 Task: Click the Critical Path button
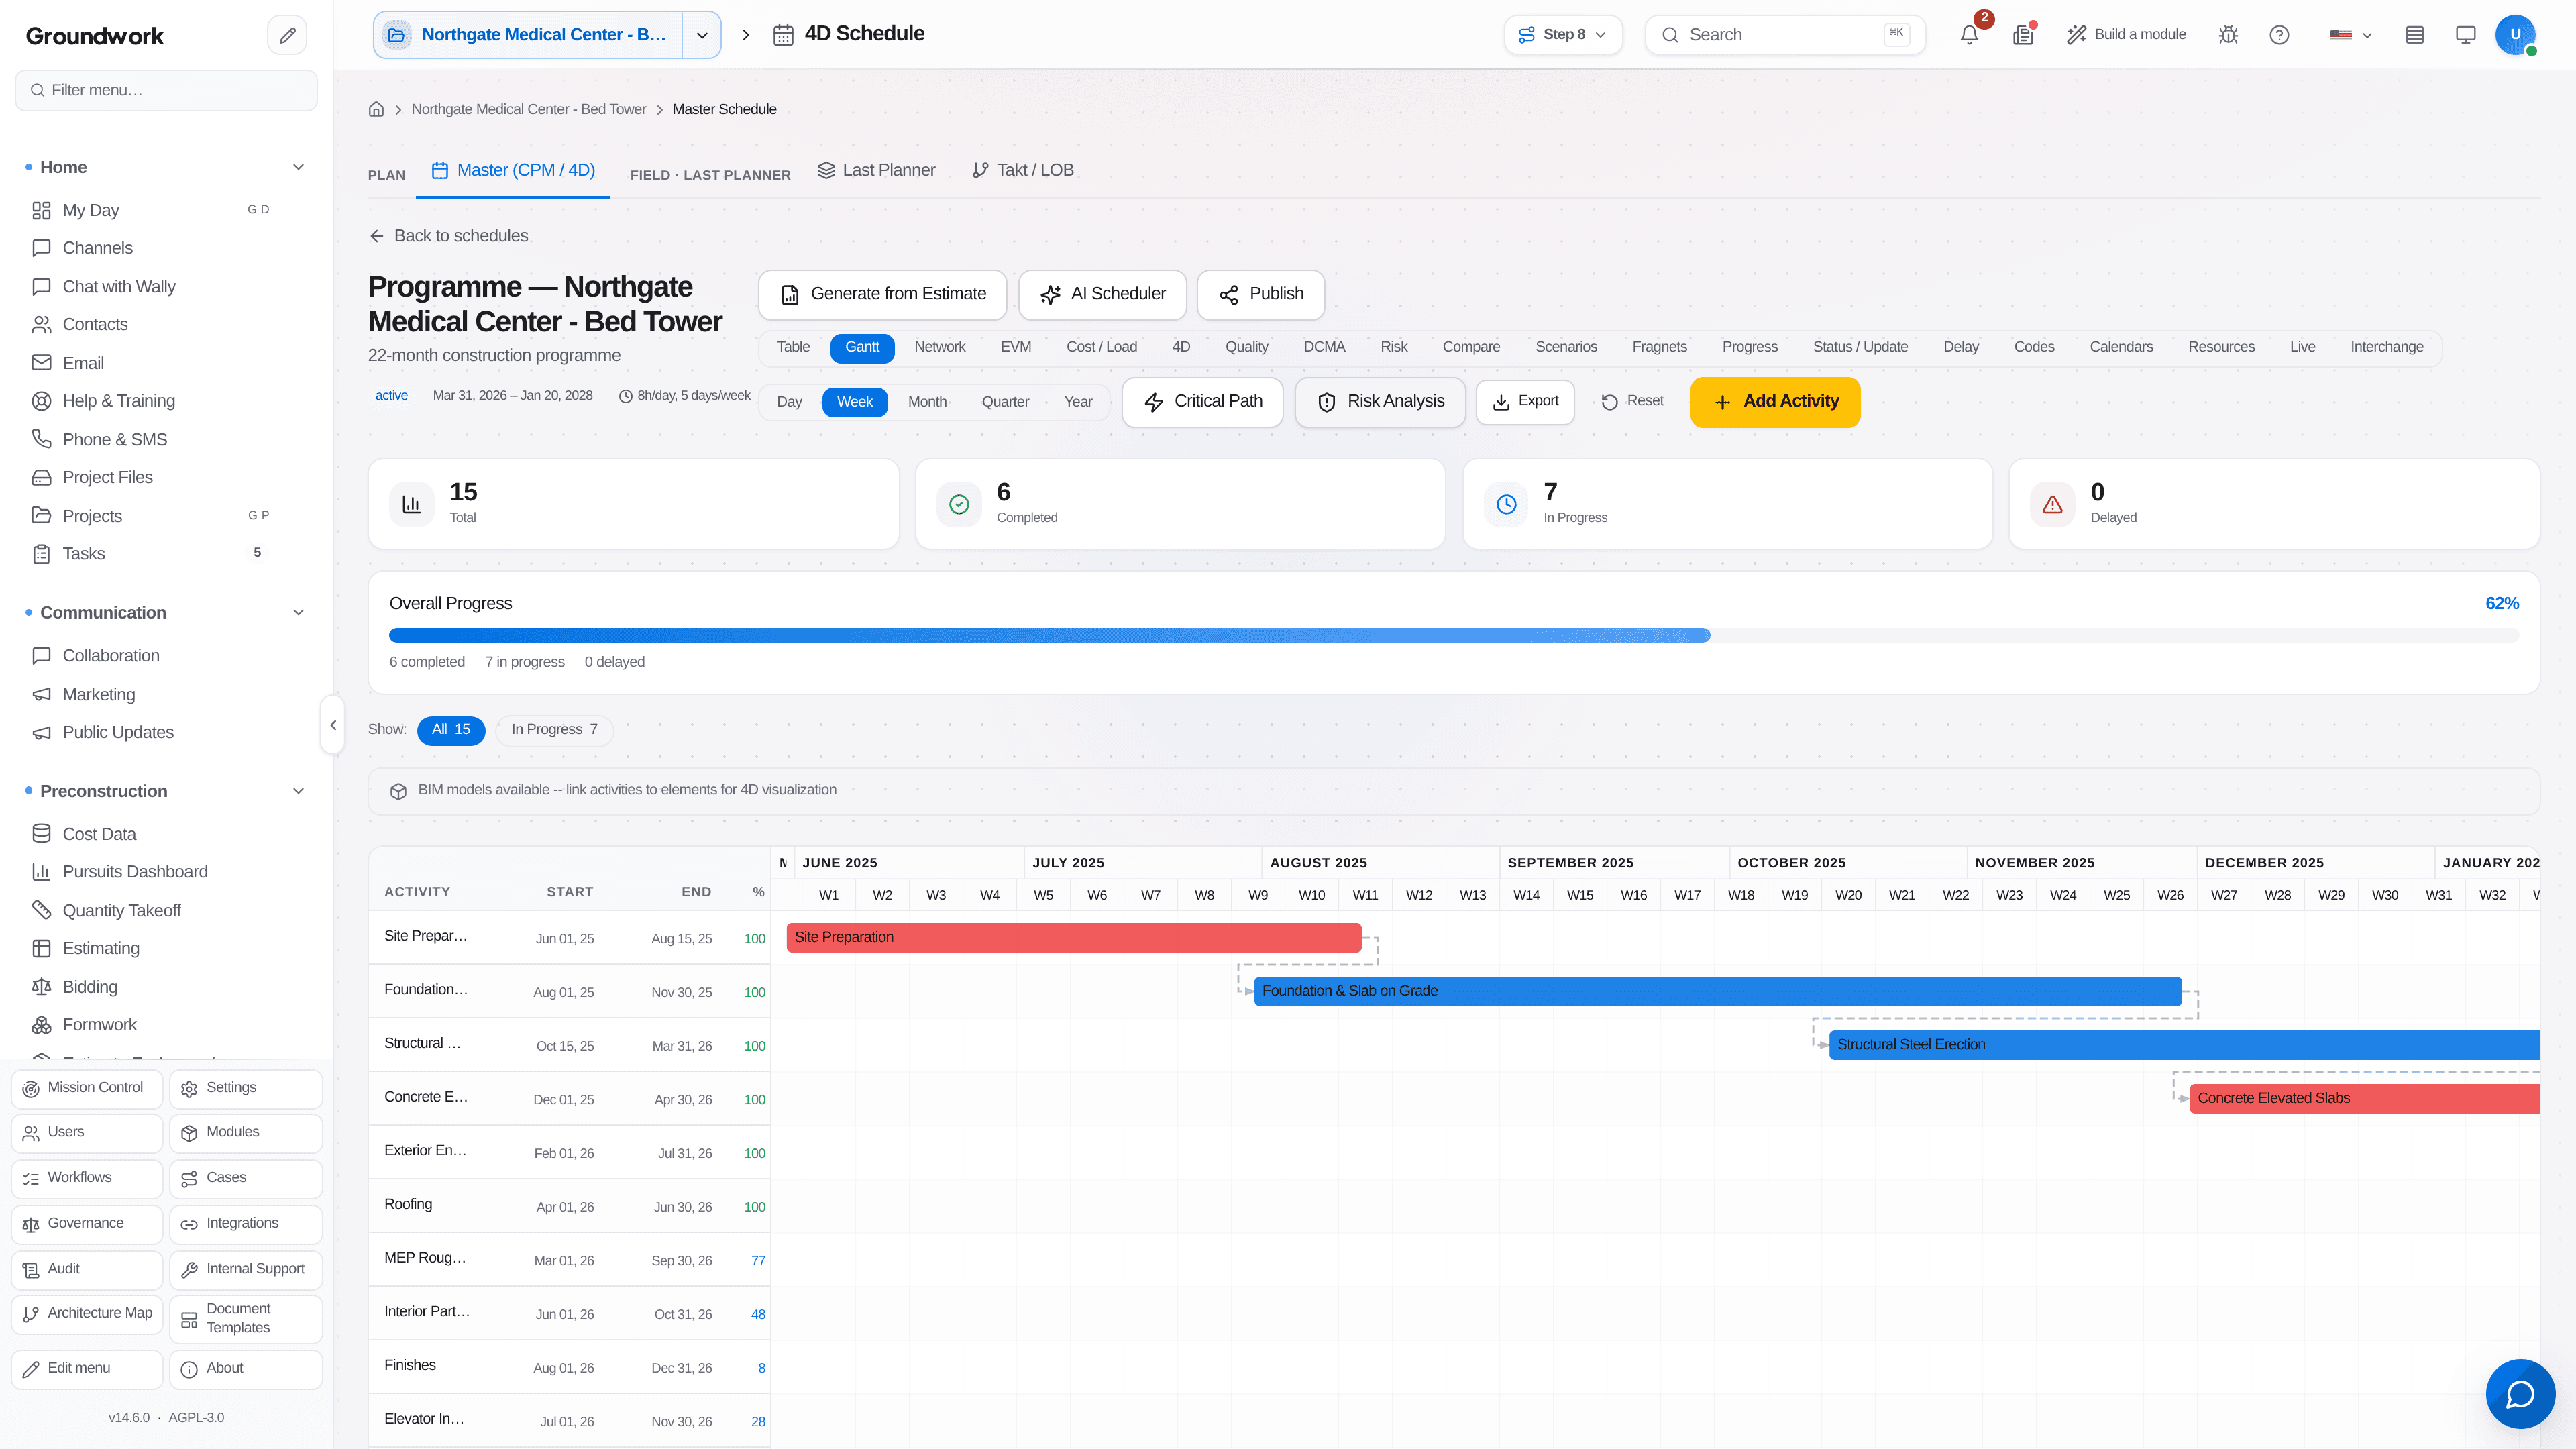1202,402
